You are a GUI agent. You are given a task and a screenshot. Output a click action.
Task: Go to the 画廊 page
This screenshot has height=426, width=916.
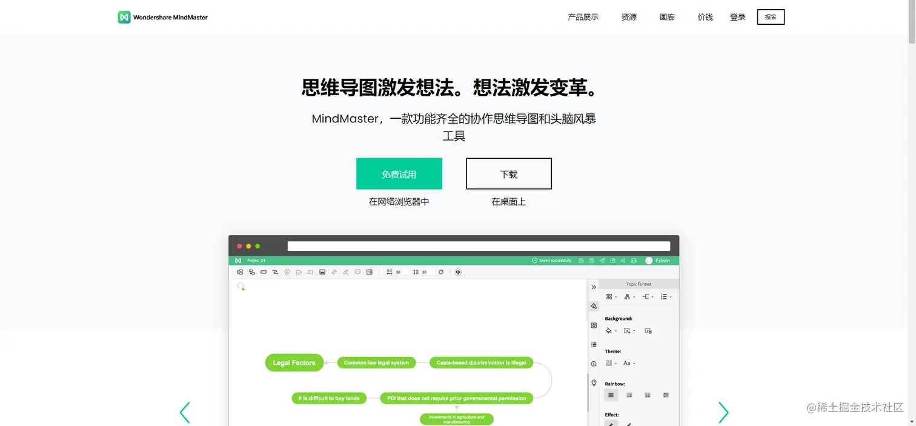click(x=667, y=17)
